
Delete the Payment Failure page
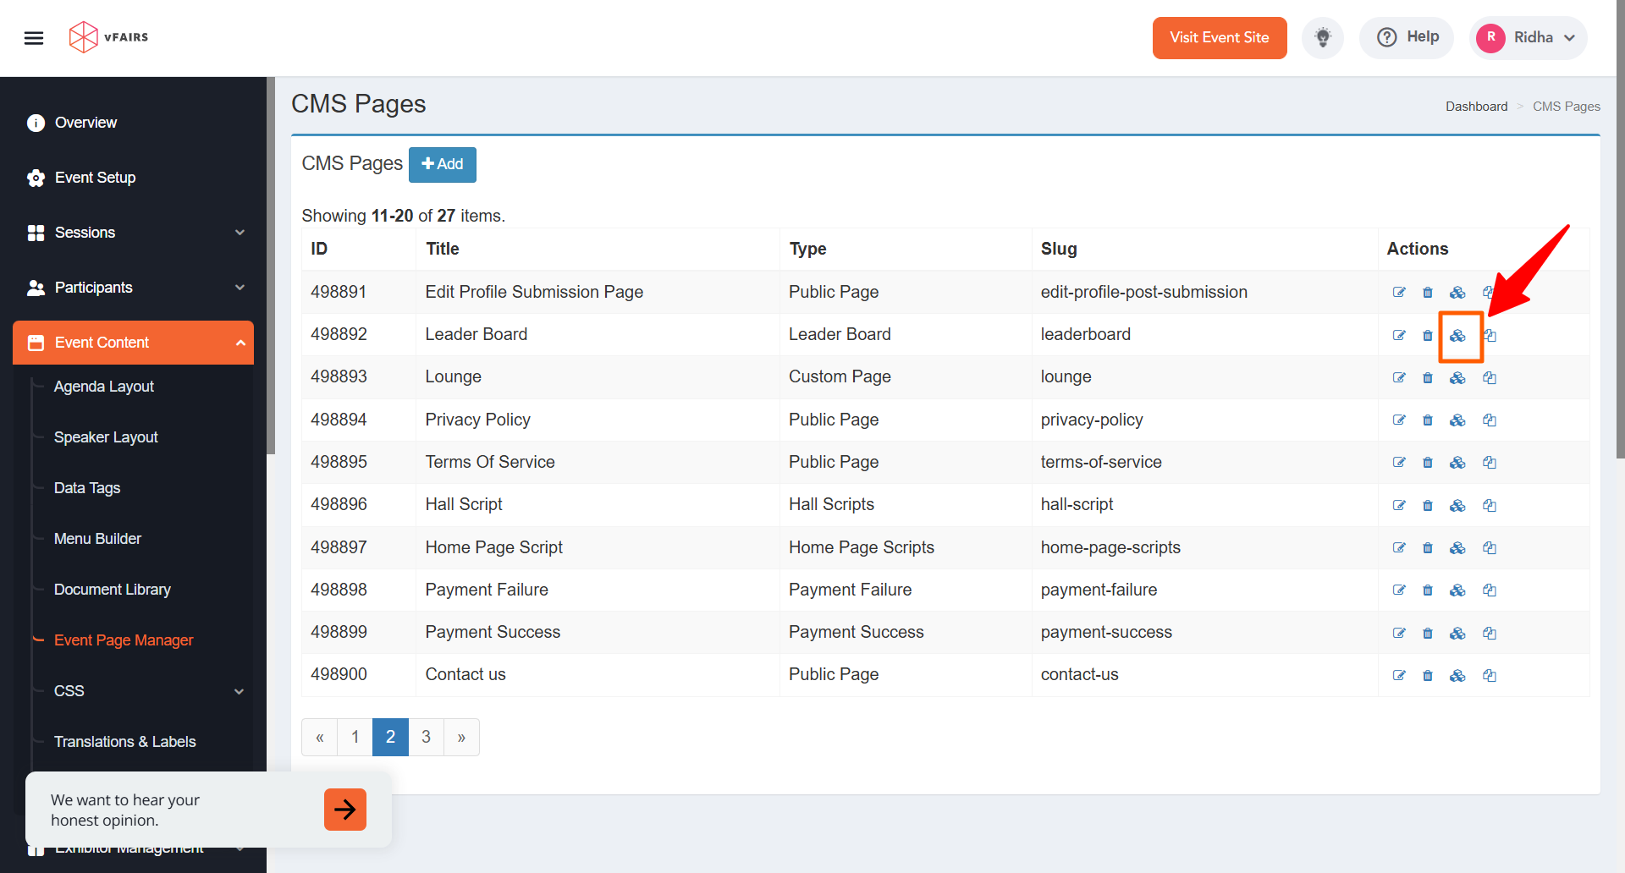click(1428, 590)
